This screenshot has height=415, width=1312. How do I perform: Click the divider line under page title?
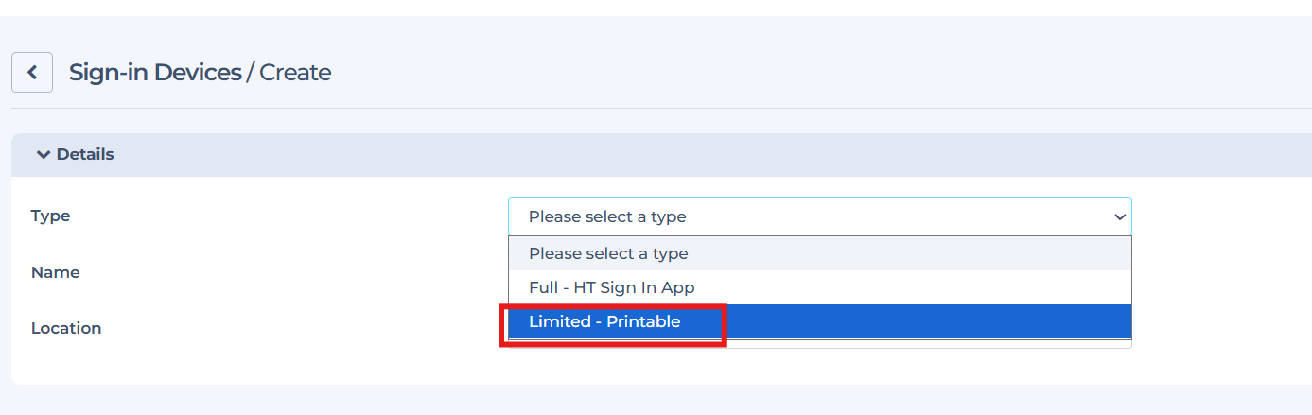tap(662, 108)
